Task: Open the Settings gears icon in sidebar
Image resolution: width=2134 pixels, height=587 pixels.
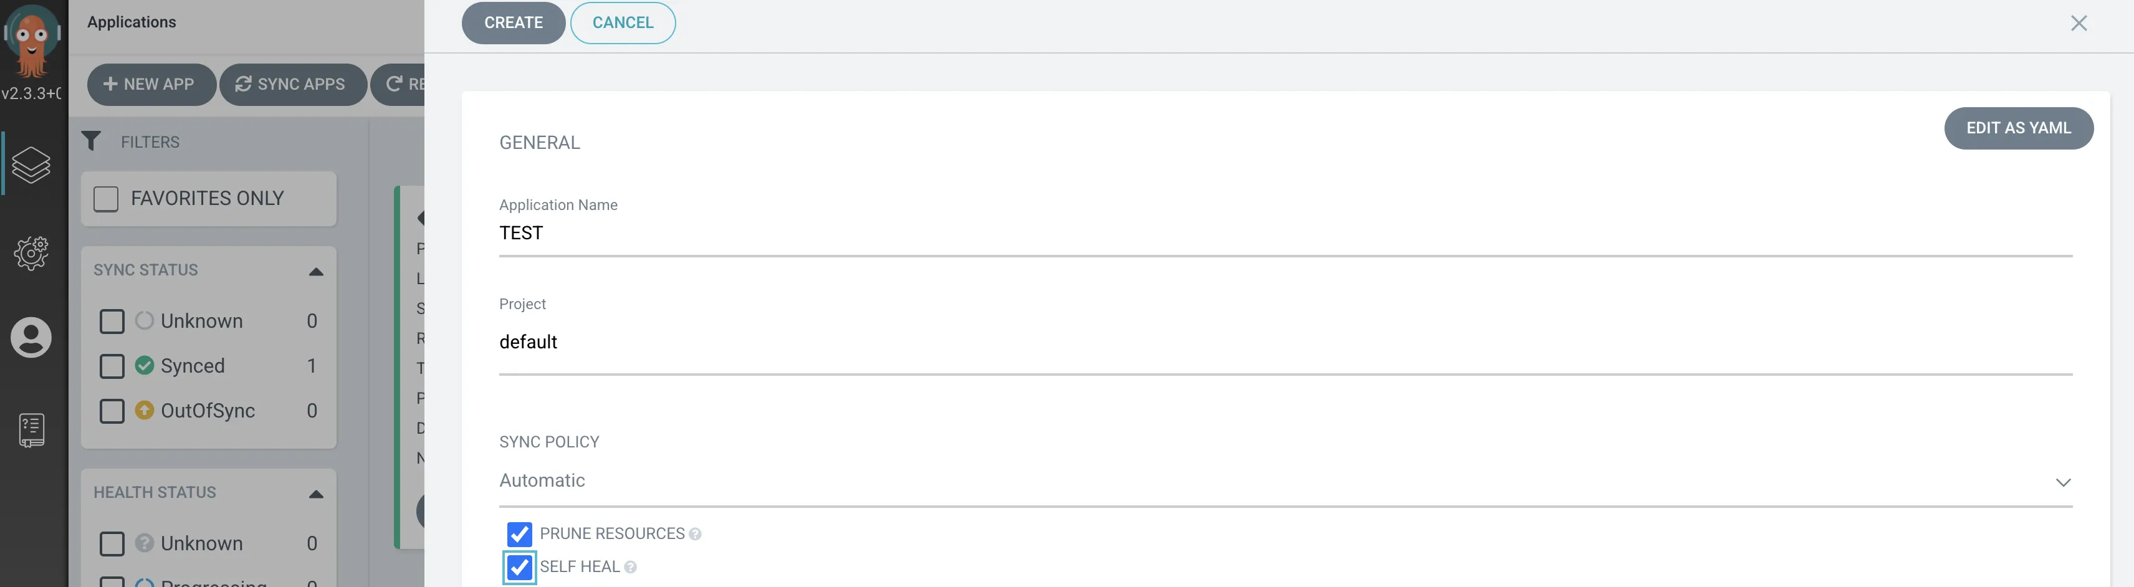Action: click(32, 252)
